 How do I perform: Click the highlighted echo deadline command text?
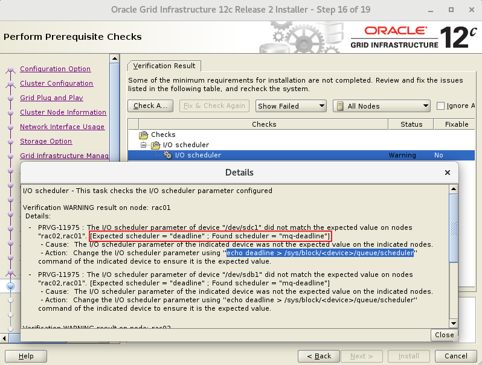[320, 253]
